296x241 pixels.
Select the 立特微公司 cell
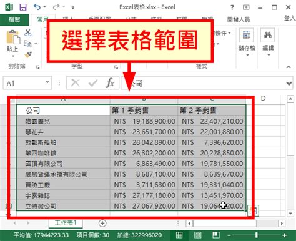tap(63, 206)
